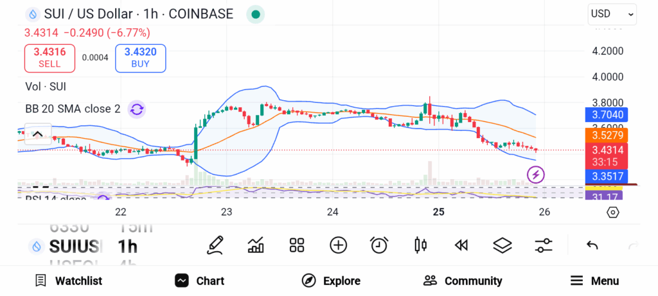This screenshot has width=658, height=296.
Task: Open USD currency dropdown
Action: (x=612, y=13)
